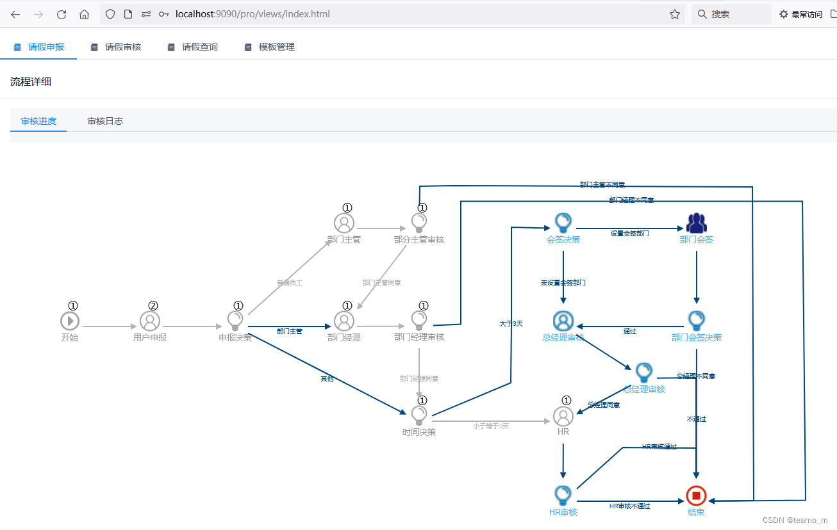Click the 开始 start node icon
The height and width of the screenshot is (530, 837).
70,321
